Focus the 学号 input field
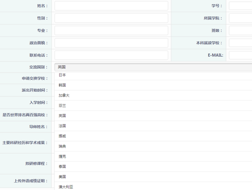The image size is (252, 190). pos(241,6)
